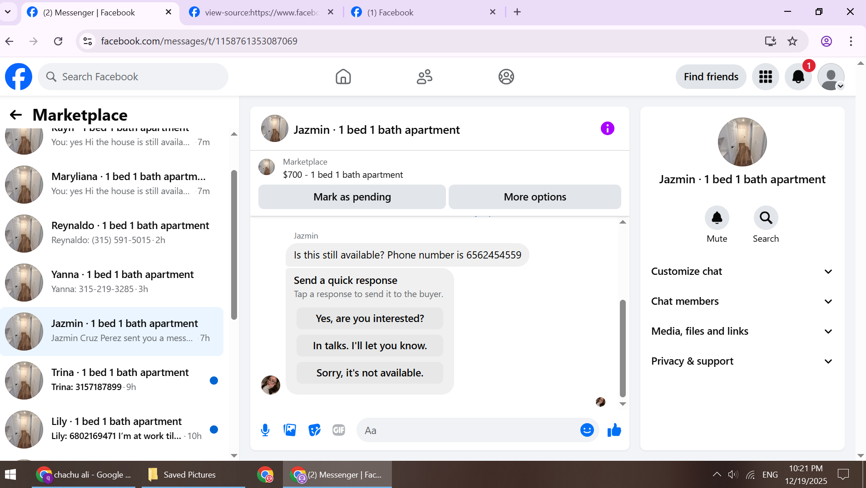Expand Customize chat section

[742, 271]
